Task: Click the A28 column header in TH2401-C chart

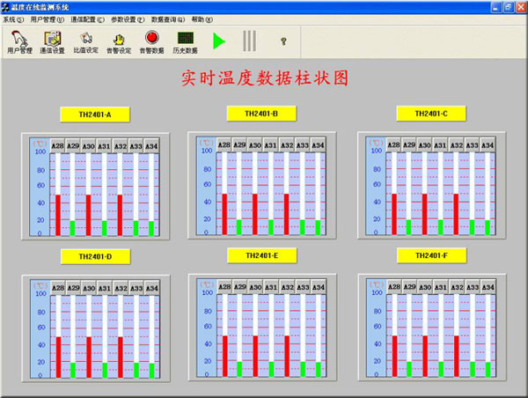Action: coord(394,145)
